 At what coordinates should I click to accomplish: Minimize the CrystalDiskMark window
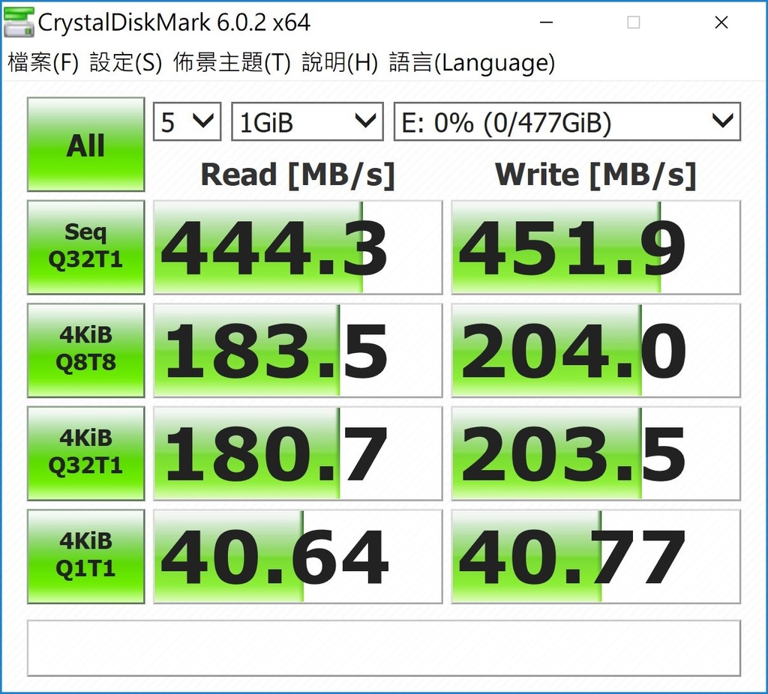tap(546, 22)
